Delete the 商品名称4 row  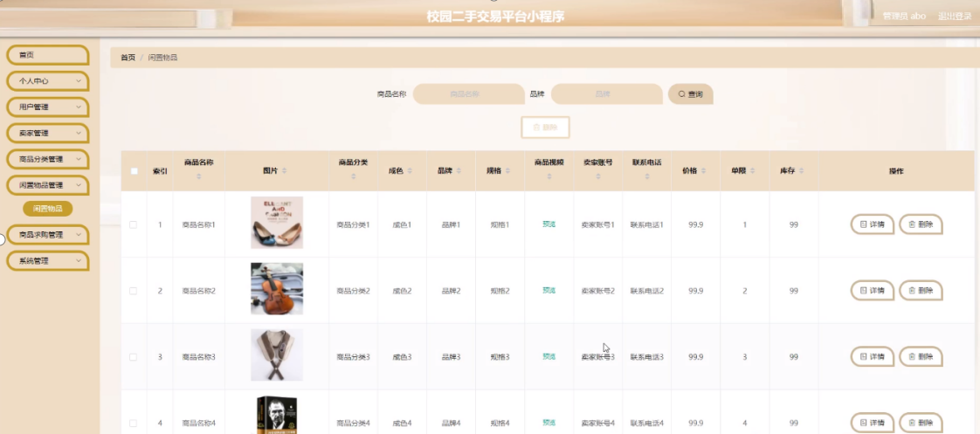[921, 423]
